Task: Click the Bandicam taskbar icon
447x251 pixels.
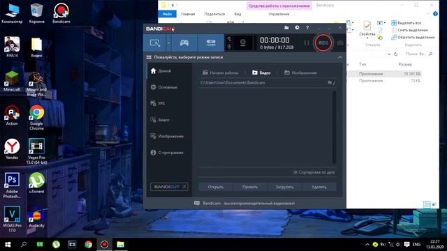Action: point(104,244)
